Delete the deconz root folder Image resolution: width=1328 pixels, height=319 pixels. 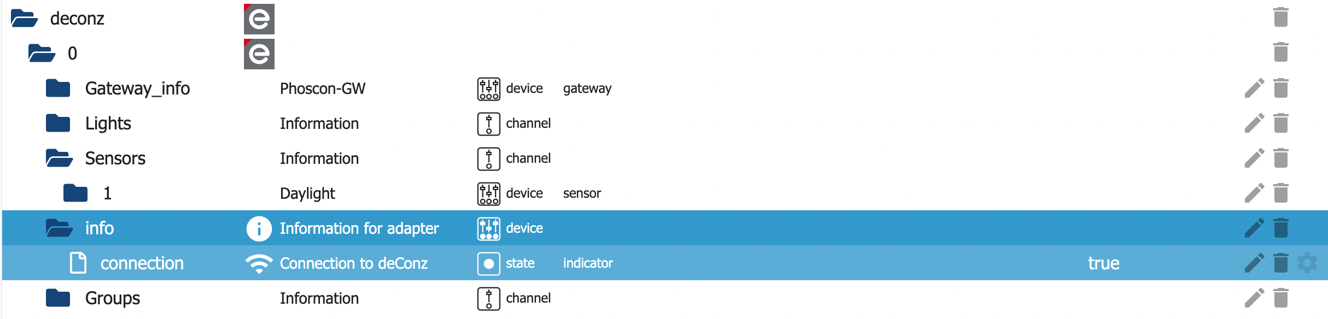click(x=1280, y=17)
